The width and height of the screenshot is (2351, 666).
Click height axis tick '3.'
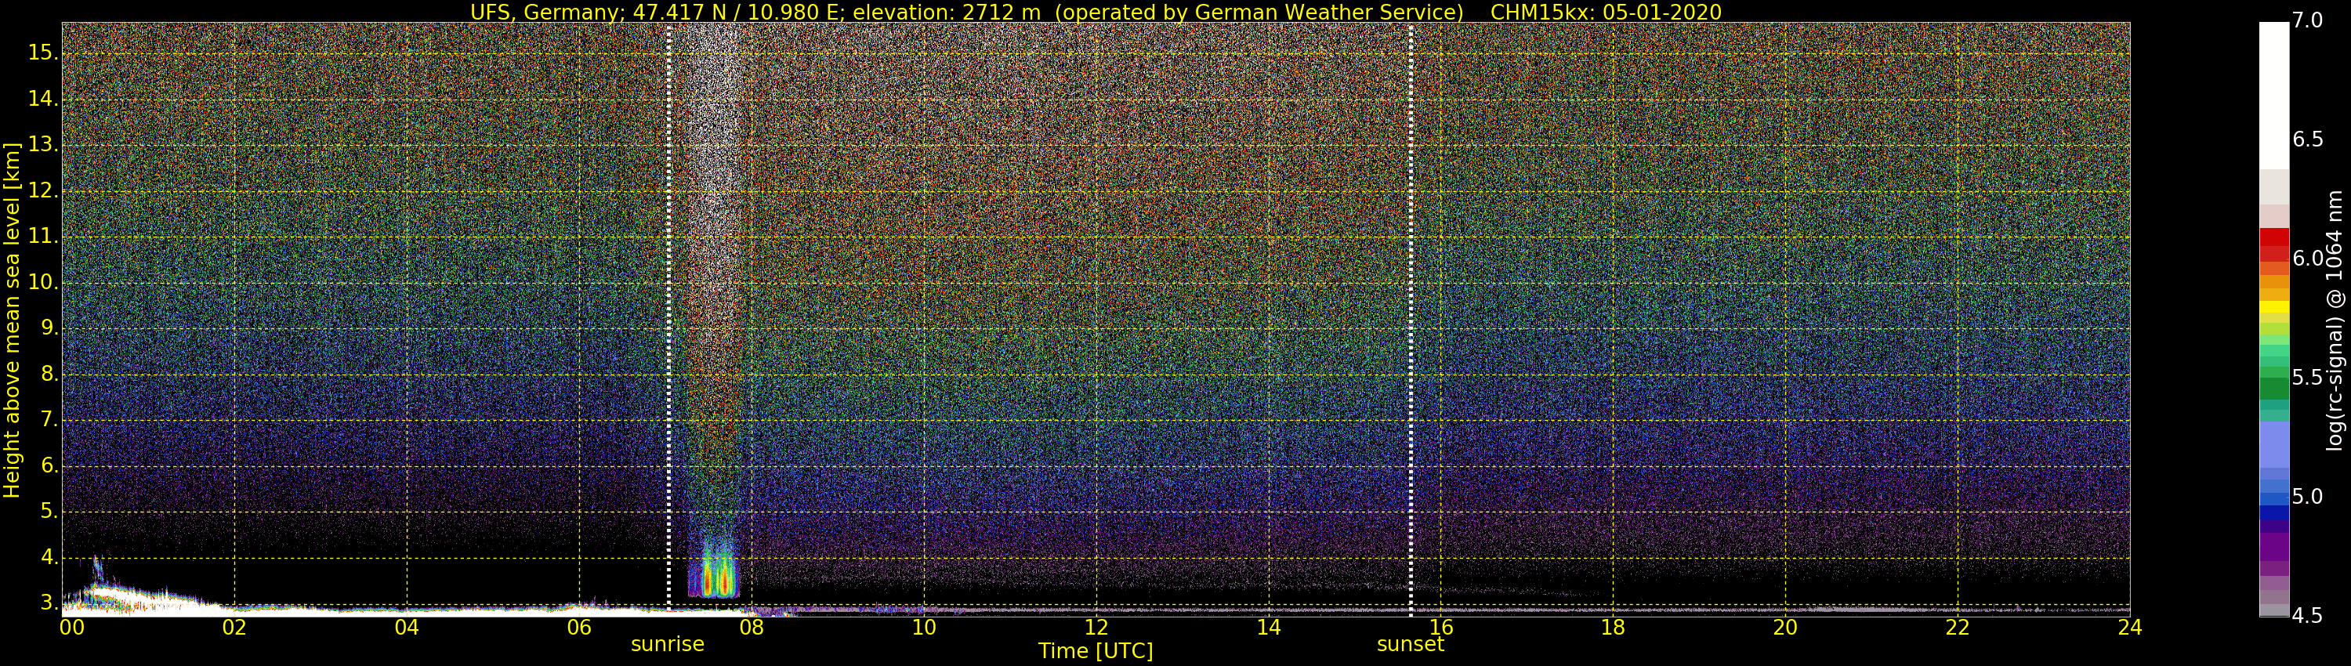[49, 603]
